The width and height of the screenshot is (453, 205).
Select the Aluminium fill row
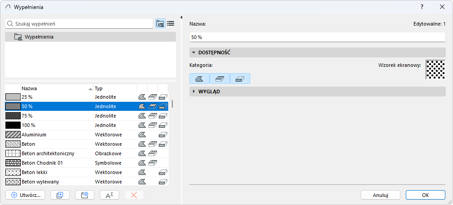pos(87,135)
